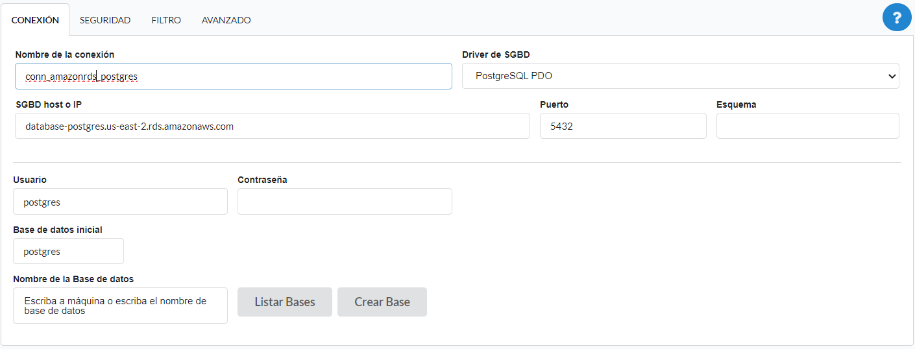The image size is (915, 349).
Task: Focus the Nombre de la conexión field
Action: click(x=234, y=76)
